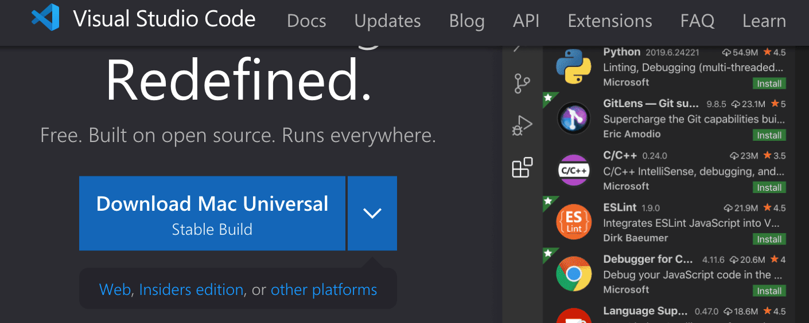Click the GitLens extension icon
The image size is (809, 323).
tap(573, 119)
